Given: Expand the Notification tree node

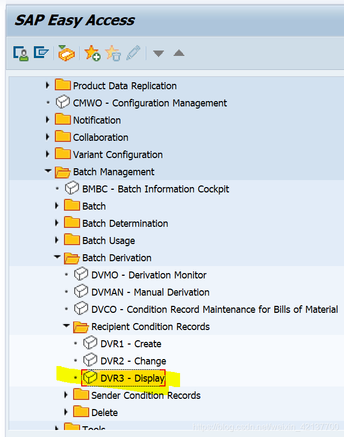Looking at the screenshot, I should pos(47,120).
